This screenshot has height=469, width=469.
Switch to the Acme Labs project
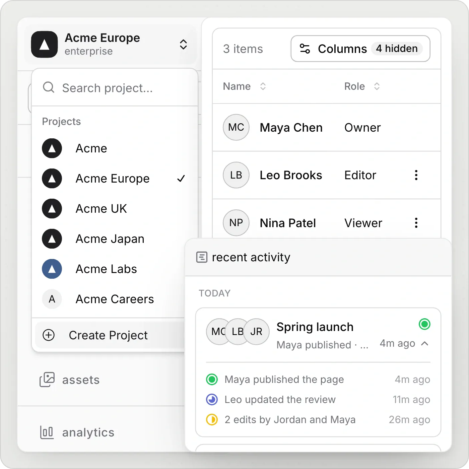coord(110,269)
